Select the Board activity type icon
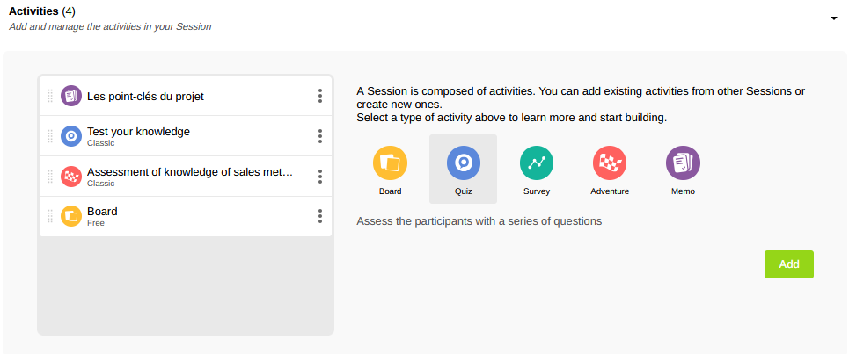Screen dimensions: 849x354 click(x=390, y=163)
